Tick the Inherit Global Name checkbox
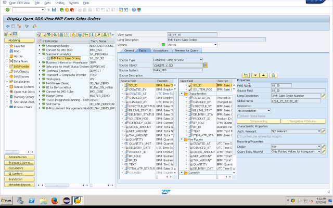Image resolution: width=333 pixels, height=208 pixels. pos(239,116)
